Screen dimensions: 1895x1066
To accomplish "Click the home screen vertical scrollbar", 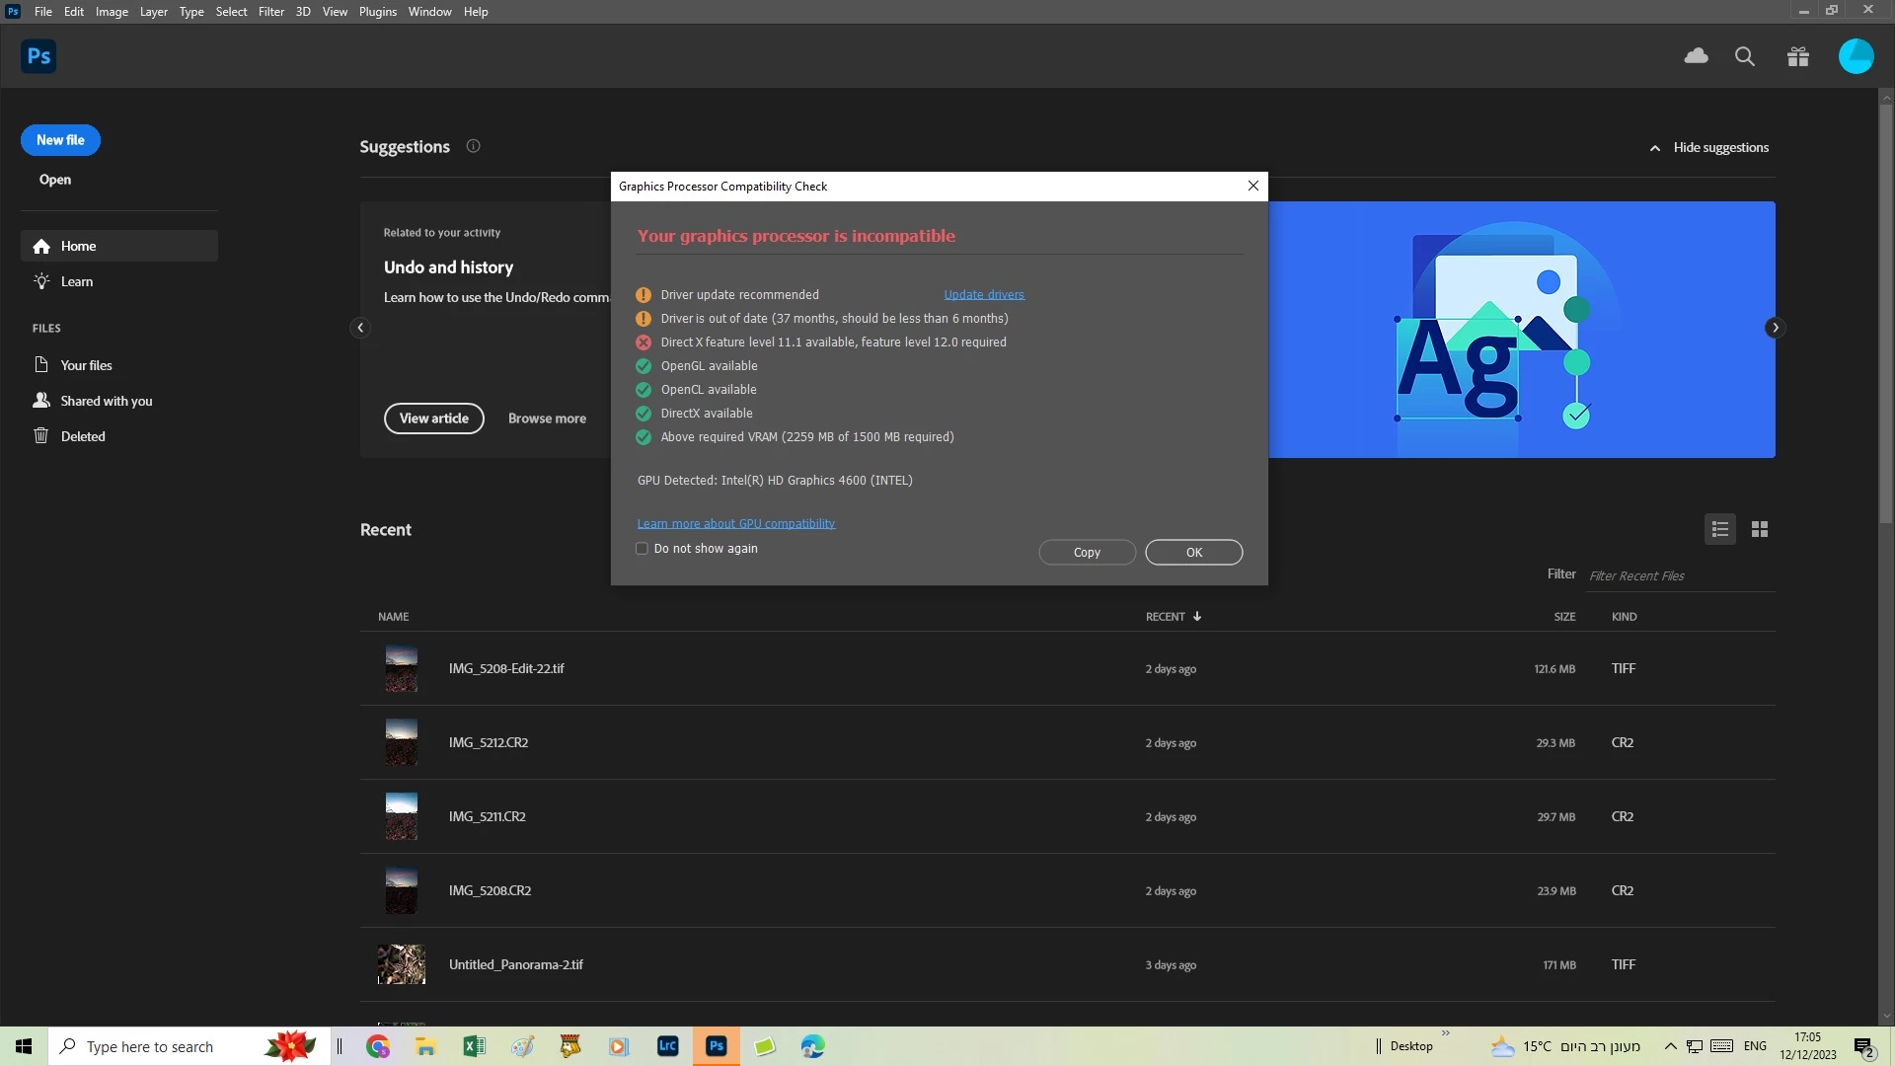I will point(1886,316).
